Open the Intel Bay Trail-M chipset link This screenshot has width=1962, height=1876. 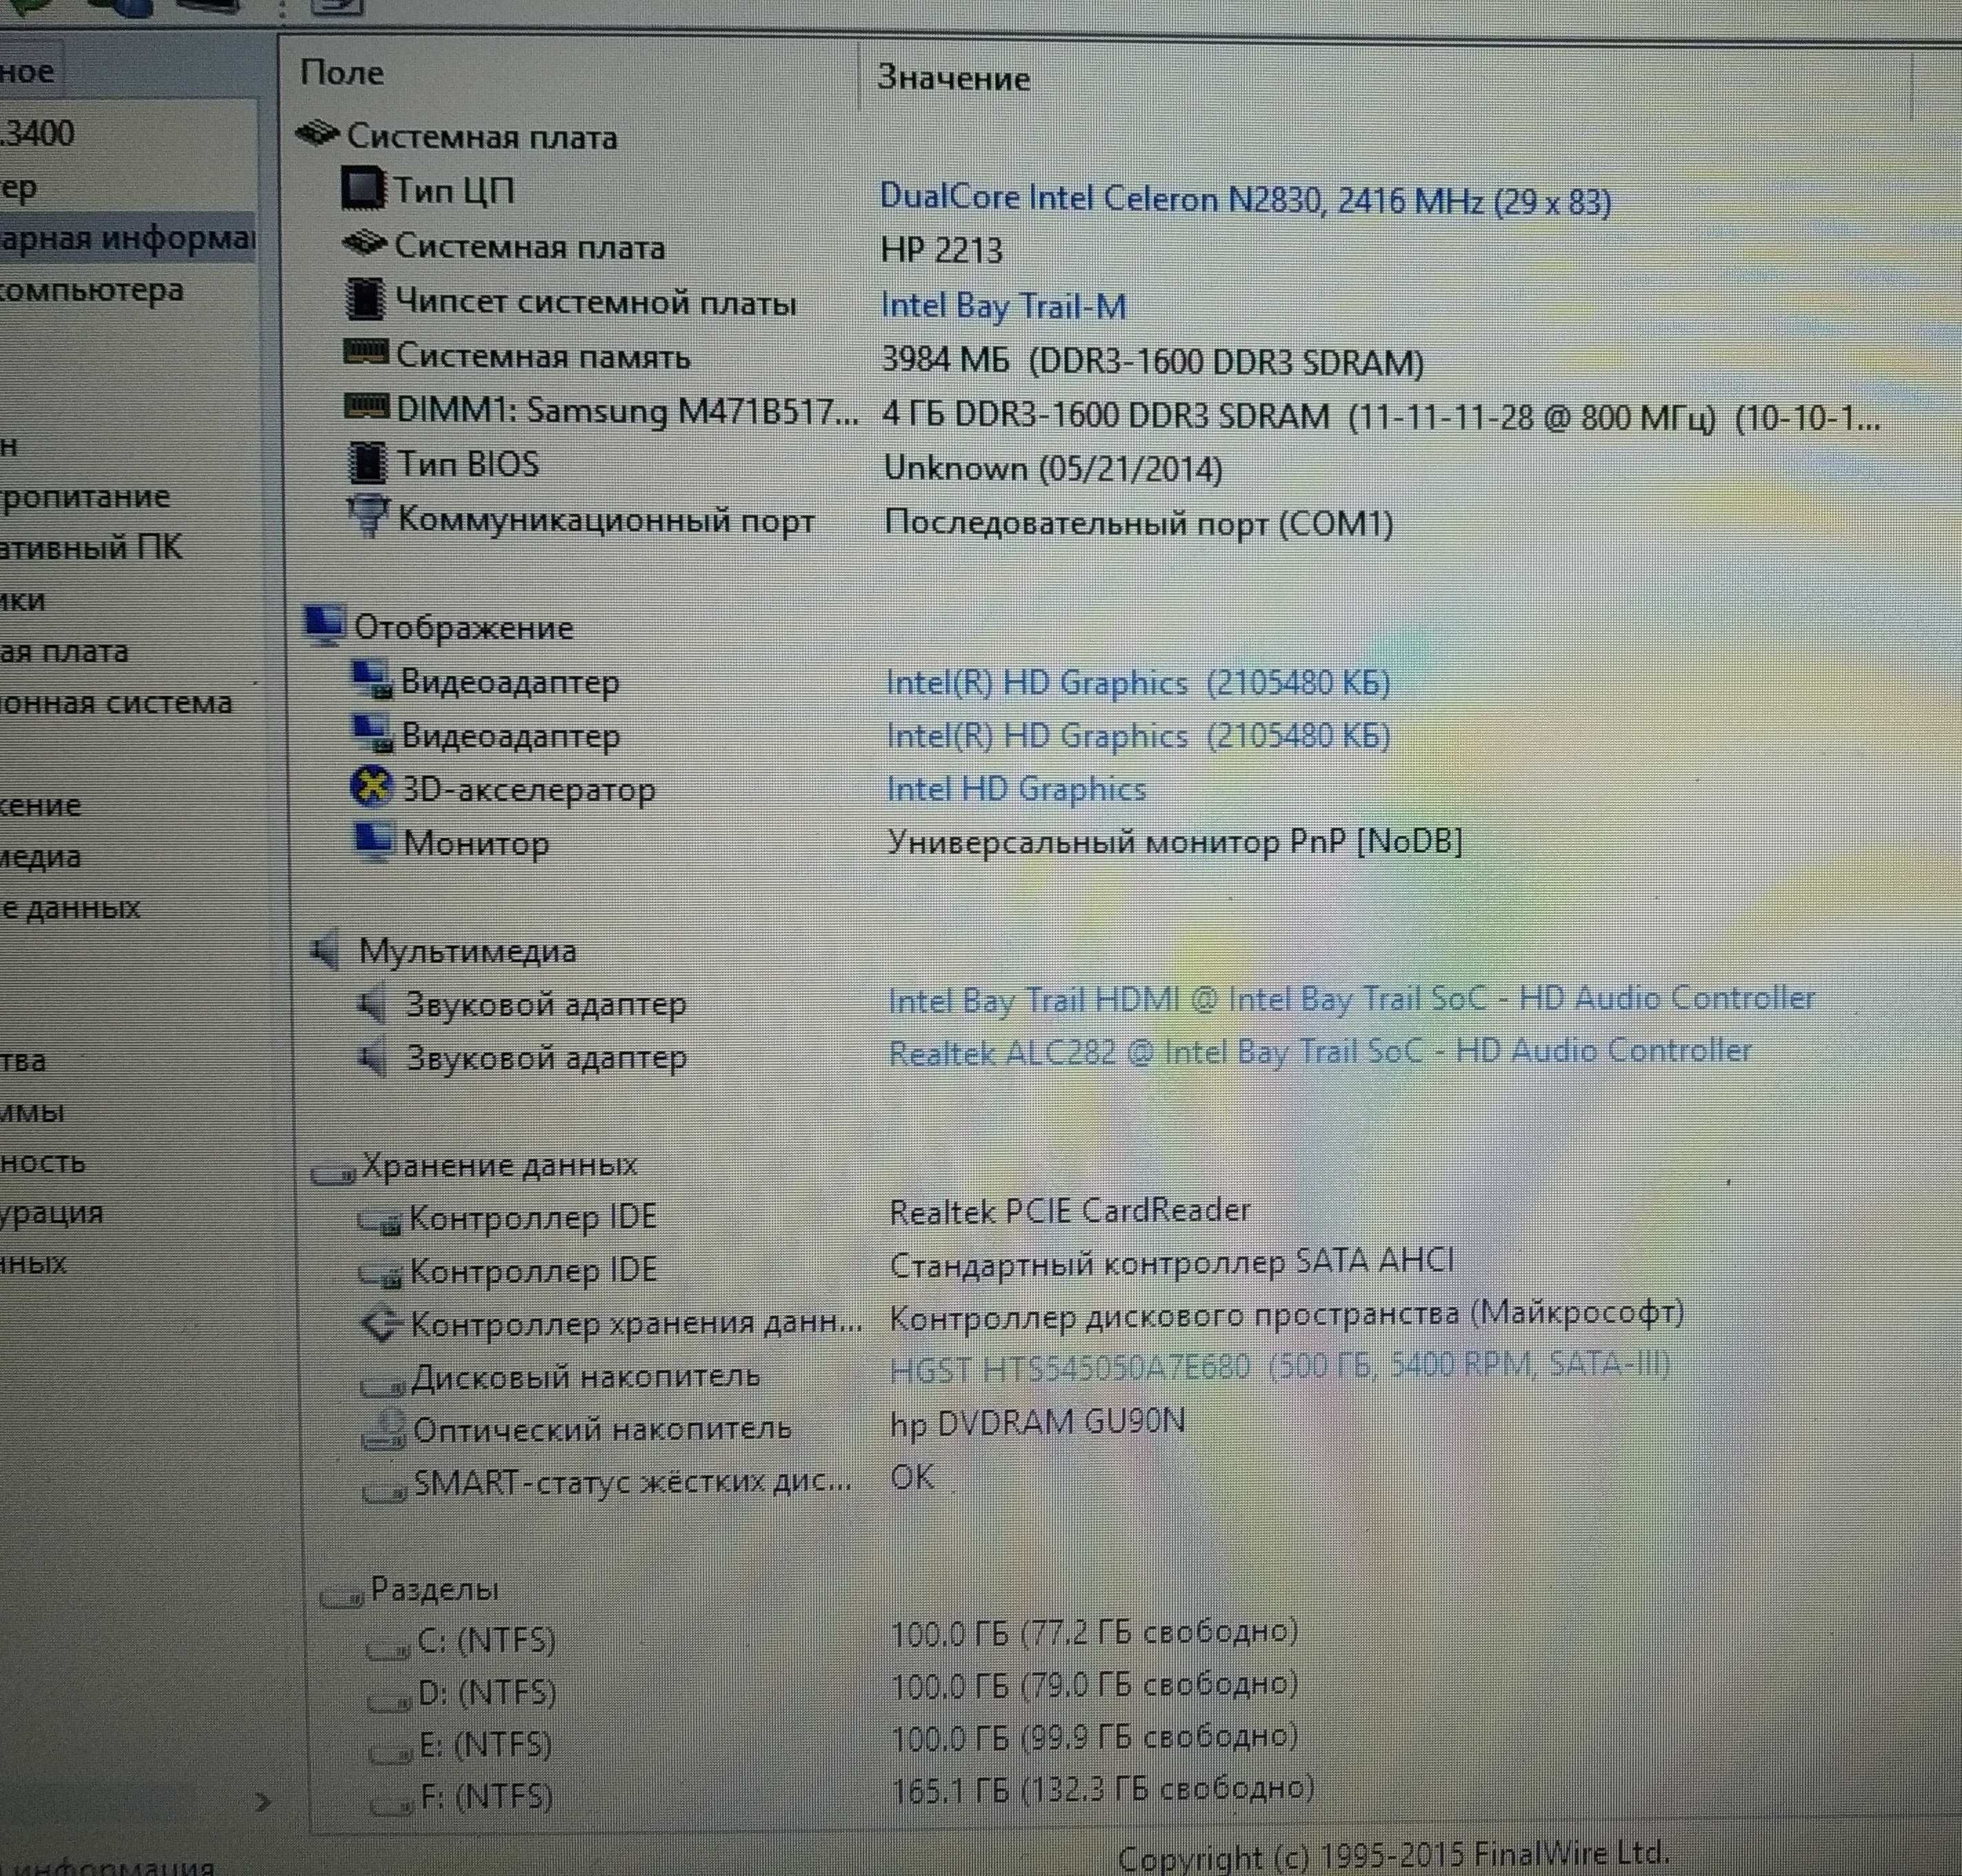1003,306
